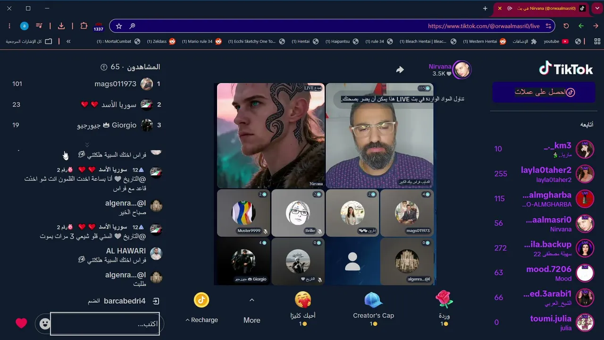
Task: Click the algenra guest tile in stream
Action: 407,261
